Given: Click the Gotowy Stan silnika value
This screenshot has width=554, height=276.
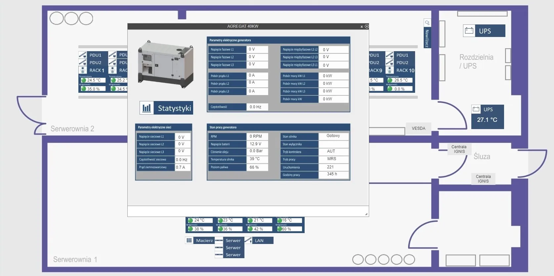Looking at the screenshot, I should (x=333, y=136).
